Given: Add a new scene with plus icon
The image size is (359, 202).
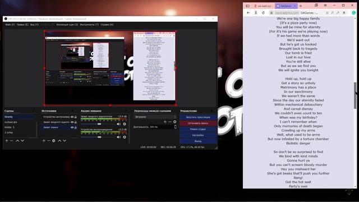Looking at the screenshot, I should pos(7,141).
